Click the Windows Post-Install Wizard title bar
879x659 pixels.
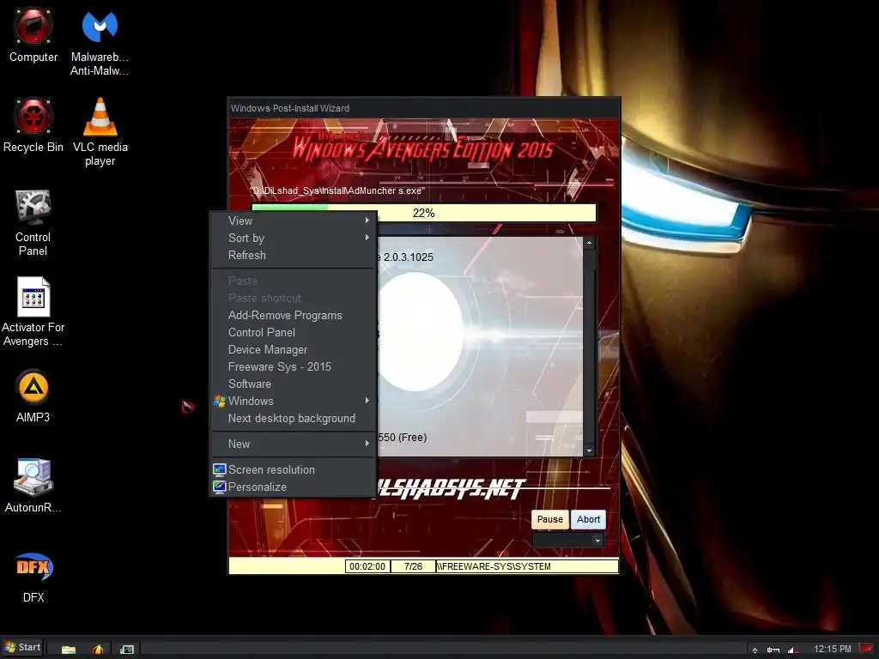[424, 108]
